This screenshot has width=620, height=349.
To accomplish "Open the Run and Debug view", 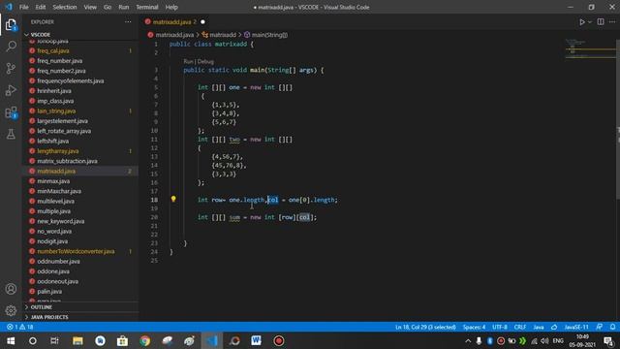I will click(x=11, y=90).
